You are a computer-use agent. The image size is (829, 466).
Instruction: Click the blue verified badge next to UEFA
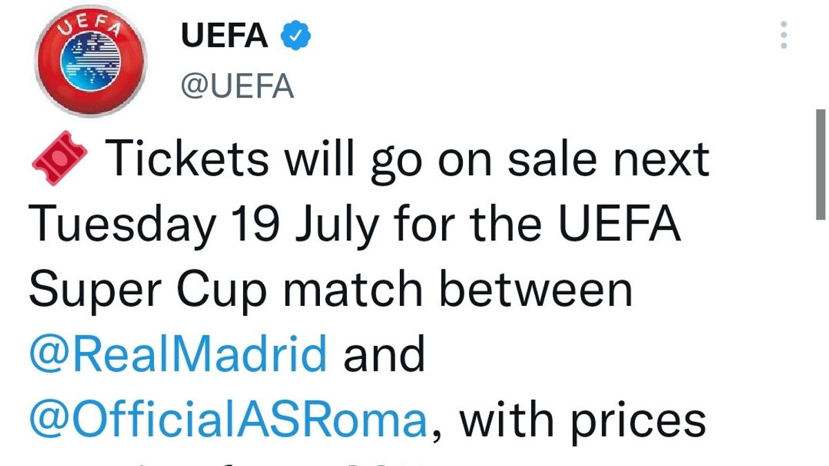[x=295, y=35]
